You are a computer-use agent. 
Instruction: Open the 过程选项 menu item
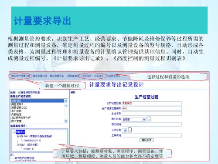(87, 76)
